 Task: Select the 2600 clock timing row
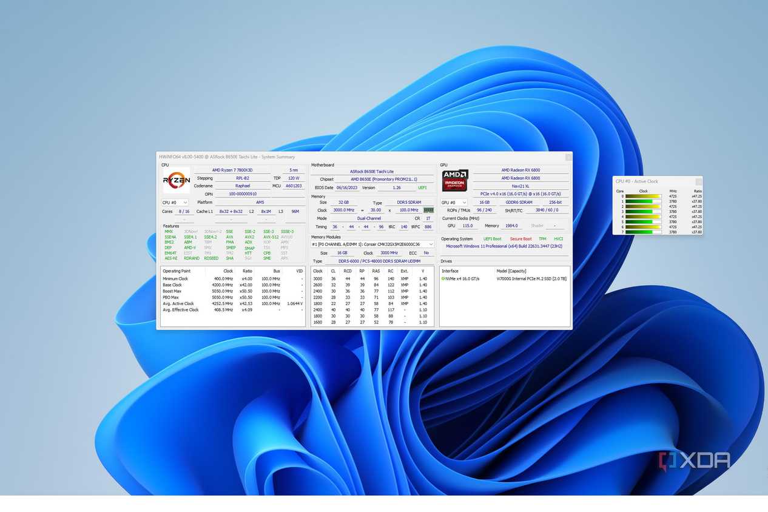pyautogui.click(x=372, y=285)
